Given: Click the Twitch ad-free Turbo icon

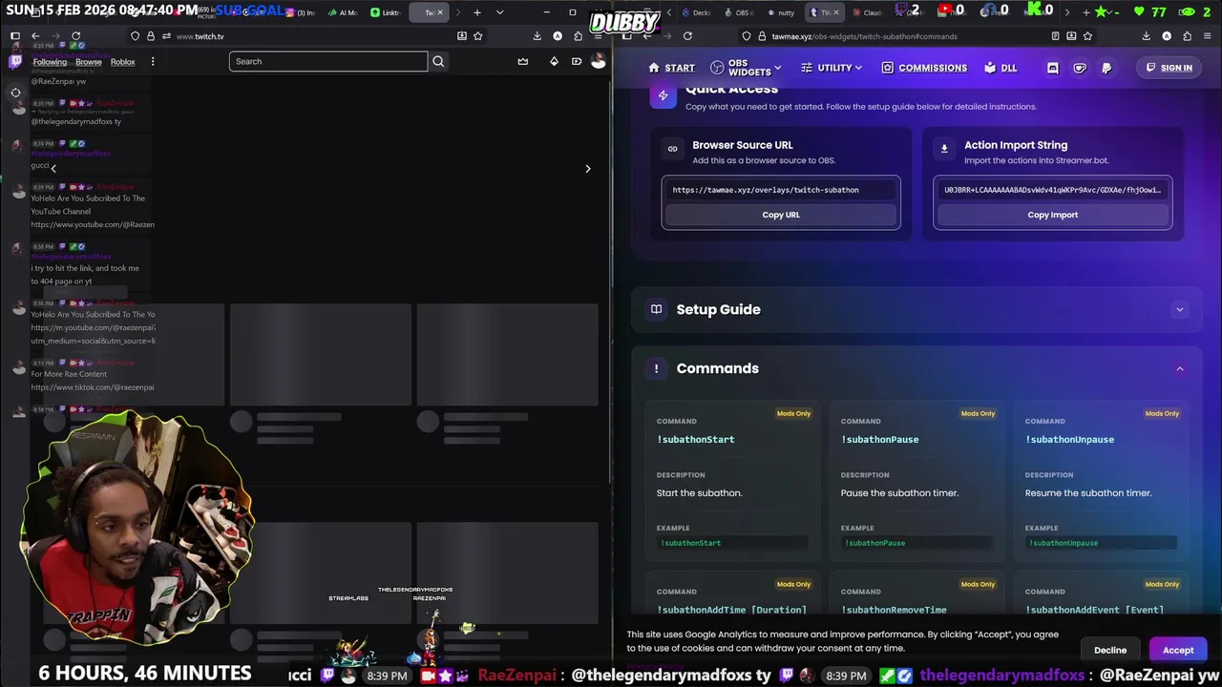Looking at the screenshot, I should (577, 61).
